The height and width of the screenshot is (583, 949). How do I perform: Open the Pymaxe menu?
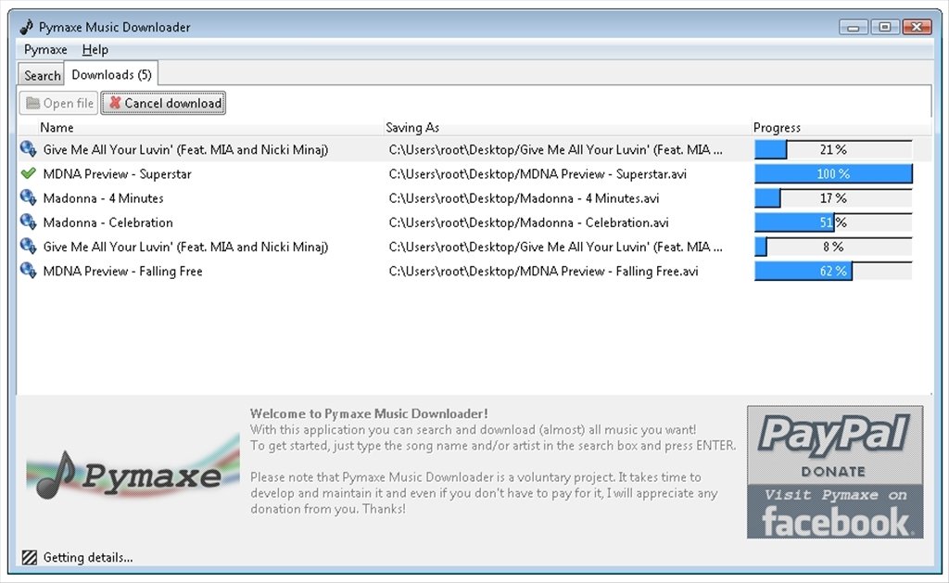(x=45, y=50)
